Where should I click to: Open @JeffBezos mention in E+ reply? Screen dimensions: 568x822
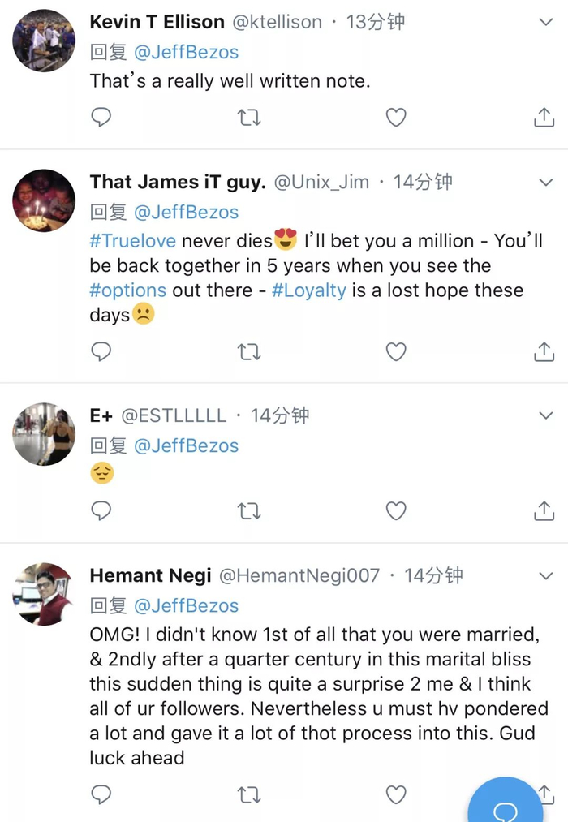tap(186, 445)
